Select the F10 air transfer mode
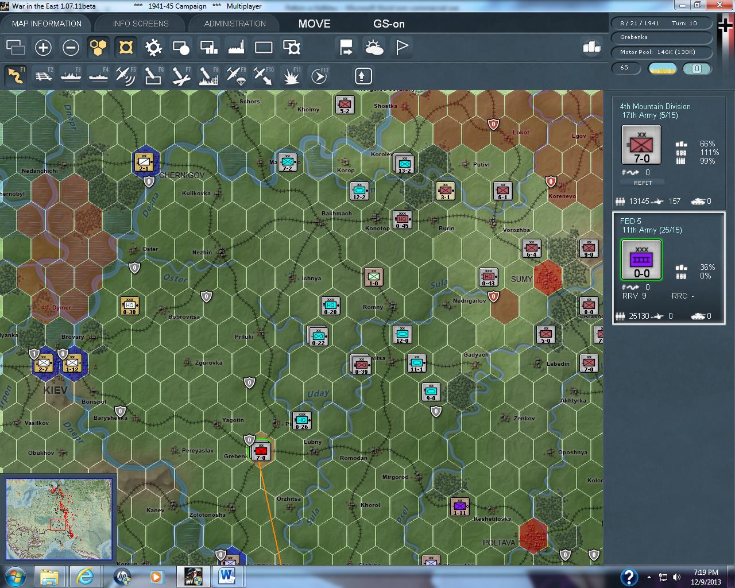Viewport: 735px width, 588px height. (x=264, y=76)
